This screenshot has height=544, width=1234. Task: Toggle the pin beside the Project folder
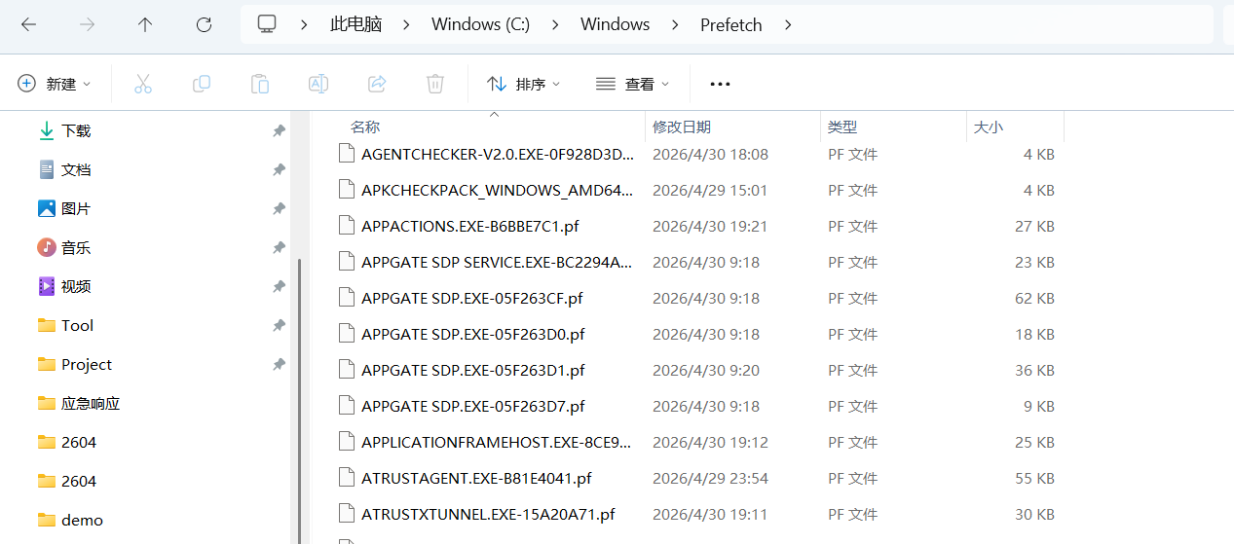(x=279, y=364)
